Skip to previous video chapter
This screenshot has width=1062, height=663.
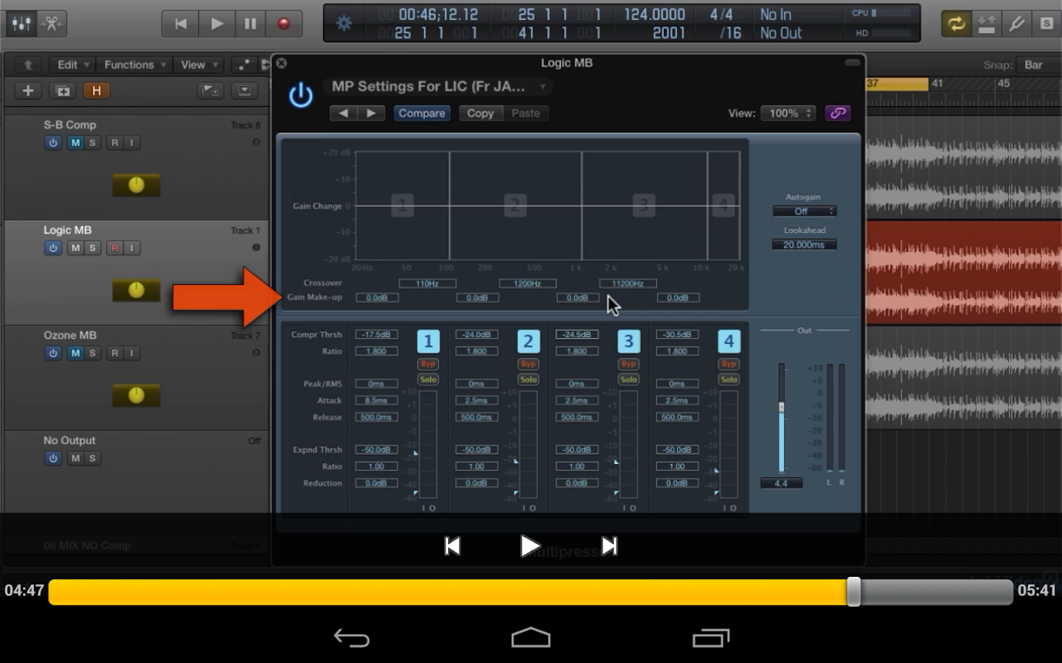point(453,546)
